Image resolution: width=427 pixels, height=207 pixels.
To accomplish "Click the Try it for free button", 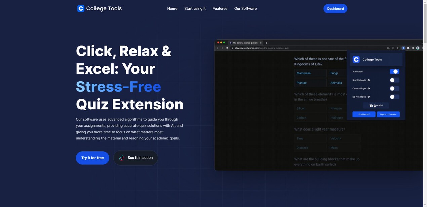I will pyautogui.click(x=92, y=158).
